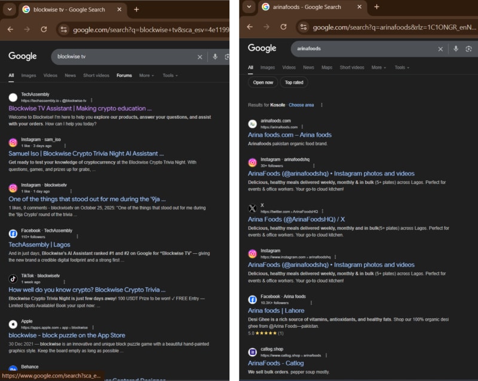Search by image in arinafoods window
478x381 pixels.
tap(468, 49)
